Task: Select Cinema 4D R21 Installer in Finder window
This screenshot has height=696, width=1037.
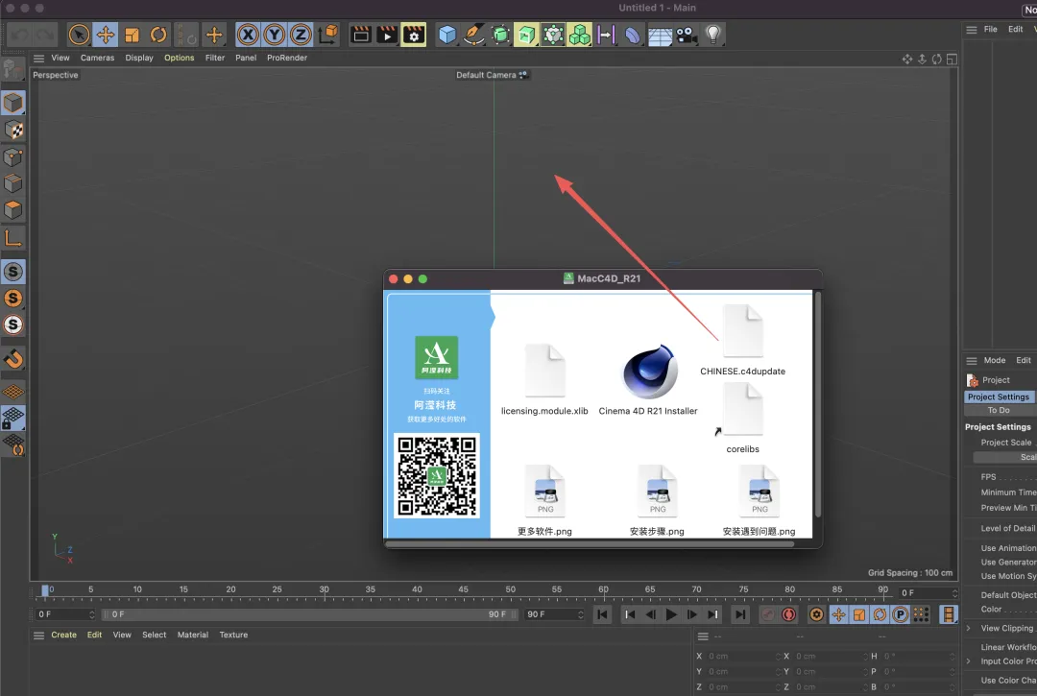Action: (x=649, y=379)
